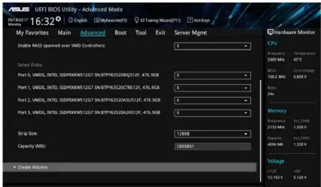Click Enable RAID spanned over VMD Controllers label
Screen dimensions: 321x187
tap(62, 46)
